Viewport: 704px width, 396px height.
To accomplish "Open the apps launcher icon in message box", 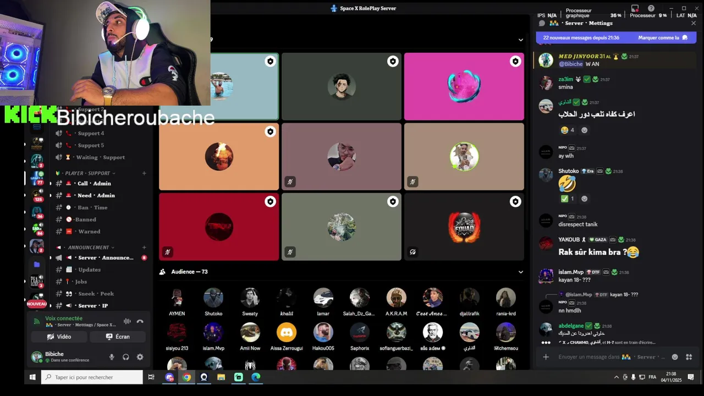I will 689,357.
